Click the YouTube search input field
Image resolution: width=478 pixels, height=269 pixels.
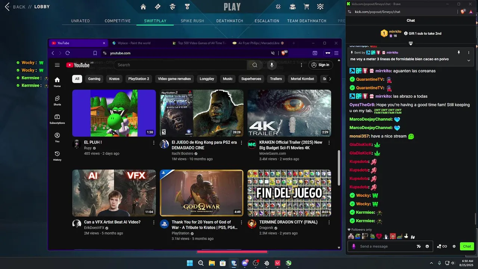pos(180,65)
